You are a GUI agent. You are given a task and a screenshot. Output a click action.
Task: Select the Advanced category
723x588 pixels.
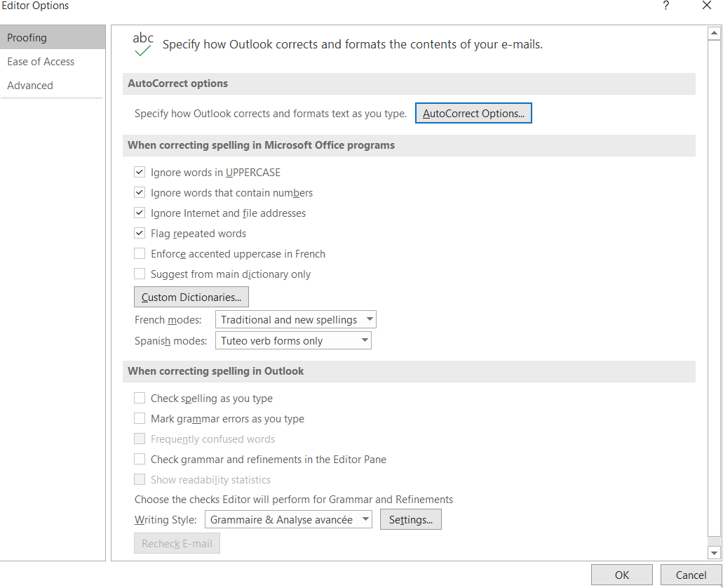pyautogui.click(x=30, y=86)
